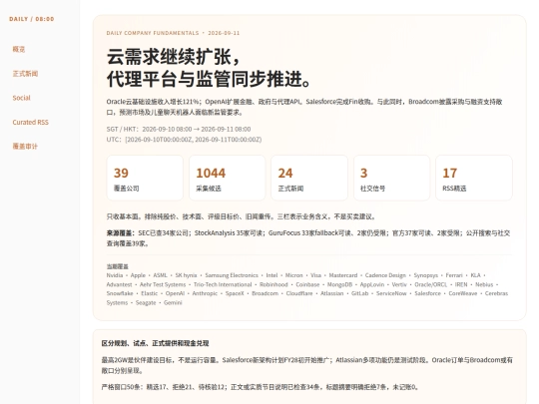Click Intel in the coverage list
This screenshot has width=539, height=404.
coord(271,275)
